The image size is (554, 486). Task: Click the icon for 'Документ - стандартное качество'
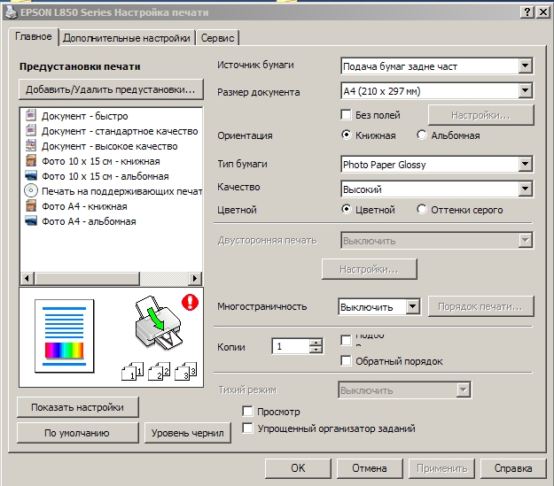[x=31, y=131]
